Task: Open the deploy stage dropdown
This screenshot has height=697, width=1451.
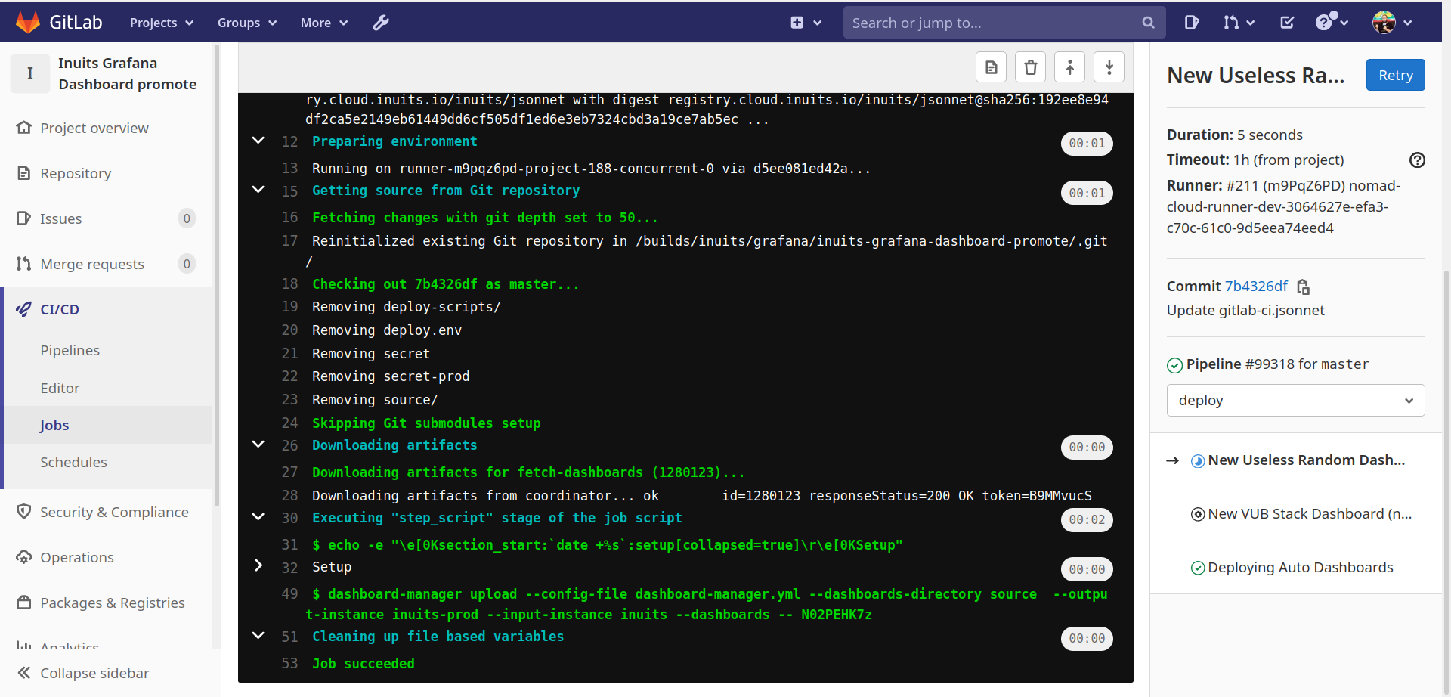Action: (x=1295, y=400)
